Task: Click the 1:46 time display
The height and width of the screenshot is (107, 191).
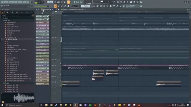Action: [78, 2]
